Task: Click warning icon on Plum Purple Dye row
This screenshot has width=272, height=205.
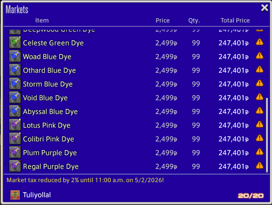Action: (x=260, y=151)
